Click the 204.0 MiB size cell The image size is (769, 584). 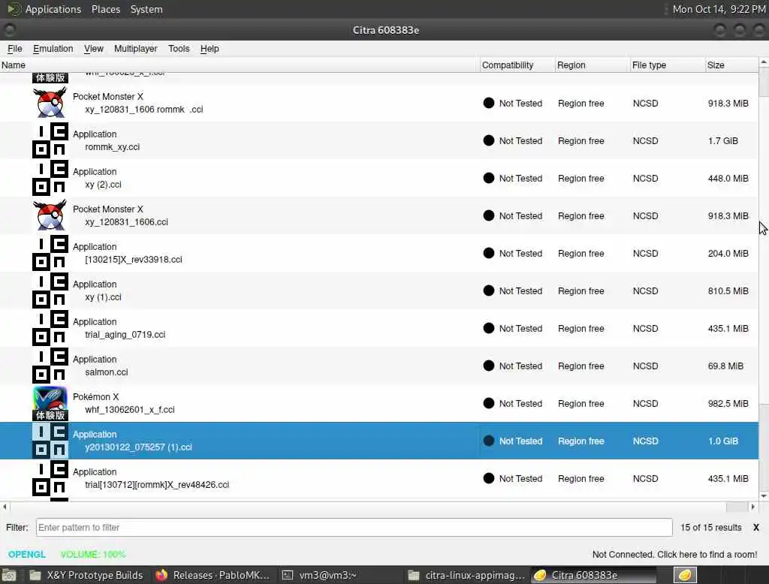(x=728, y=253)
